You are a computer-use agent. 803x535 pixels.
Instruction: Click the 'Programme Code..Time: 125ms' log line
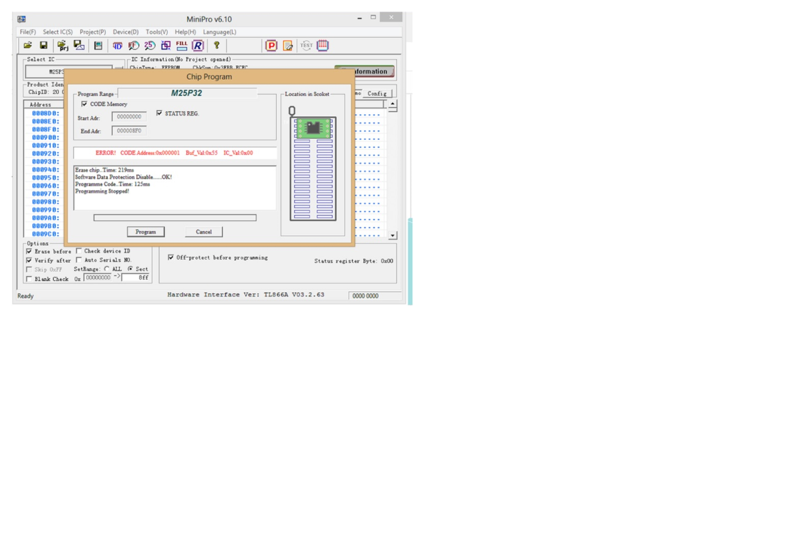point(112,184)
